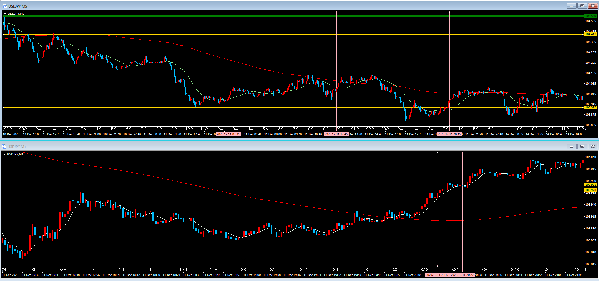
Task: Restore the USDJPY,M1 chart window
Action: 582,146
